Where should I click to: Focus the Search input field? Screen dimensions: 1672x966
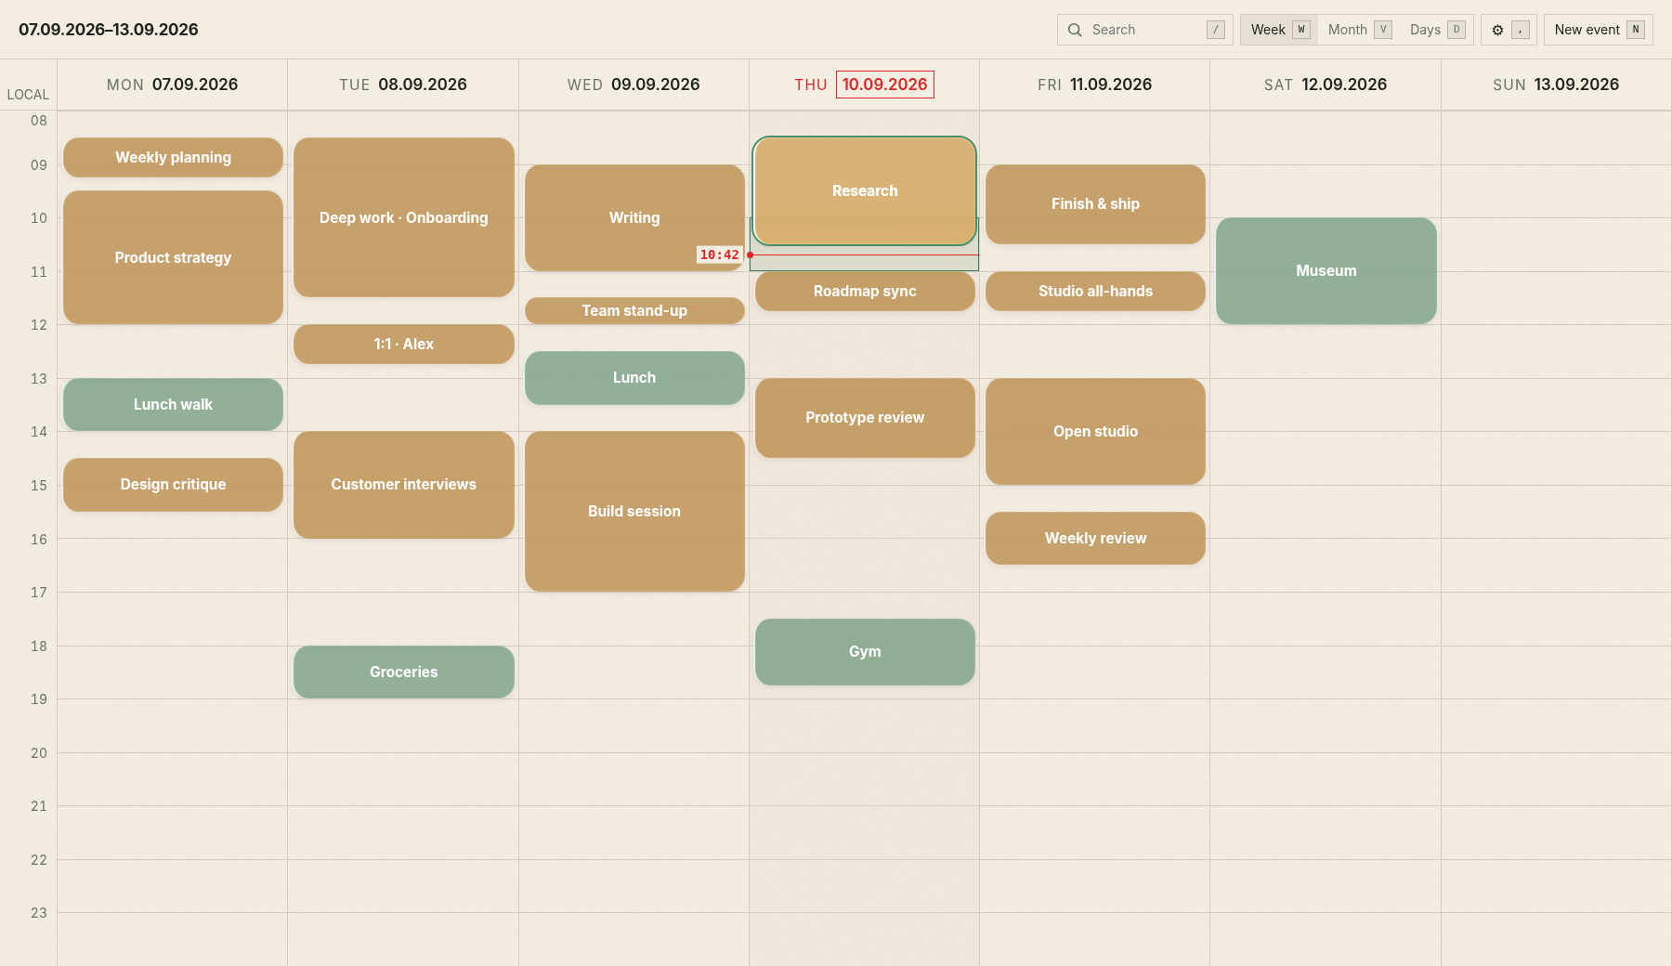(x=1144, y=30)
